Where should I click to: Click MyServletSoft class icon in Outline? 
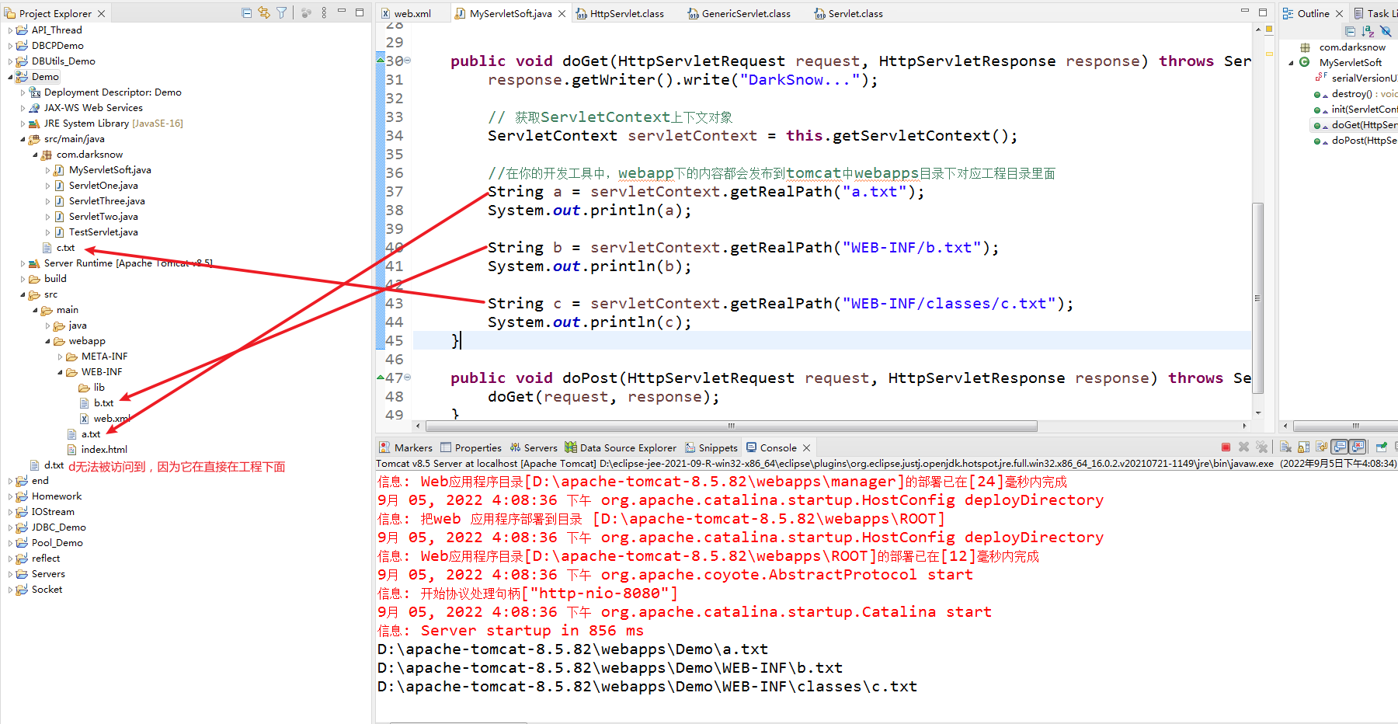1305,62
